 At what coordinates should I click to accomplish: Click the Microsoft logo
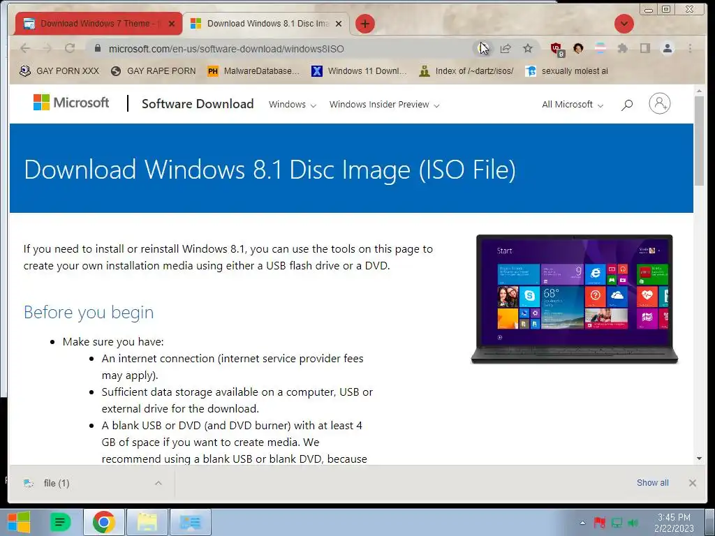pos(71,103)
